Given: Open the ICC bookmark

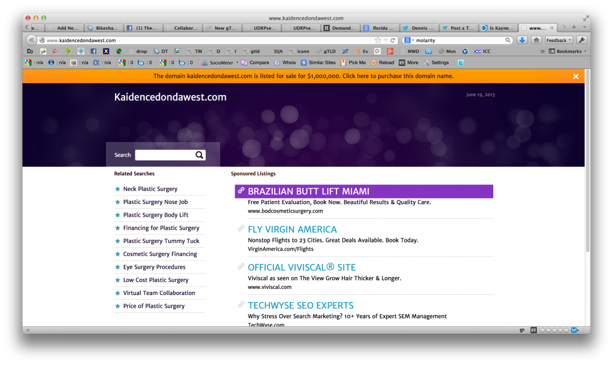Looking at the screenshot, I should (x=482, y=51).
